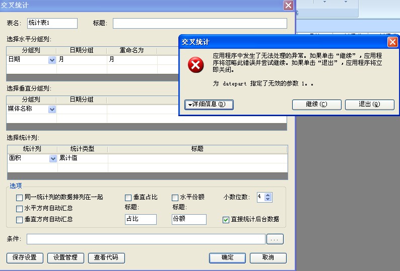Viewport: 400px width, 271px height.
Task: Click the 继续(C) button
Action: pyautogui.click(x=316, y=105)
